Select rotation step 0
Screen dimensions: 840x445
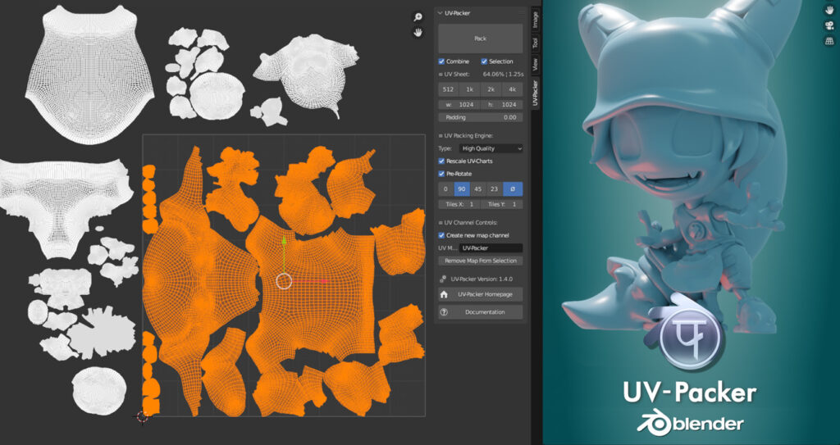446,189
